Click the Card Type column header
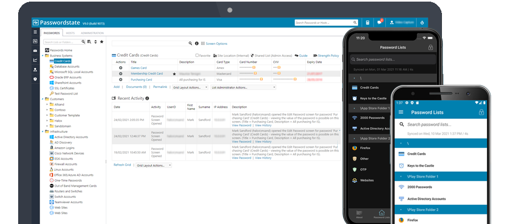Image resolution: width=513 pixels, height=224 pixels. (223, 62)
